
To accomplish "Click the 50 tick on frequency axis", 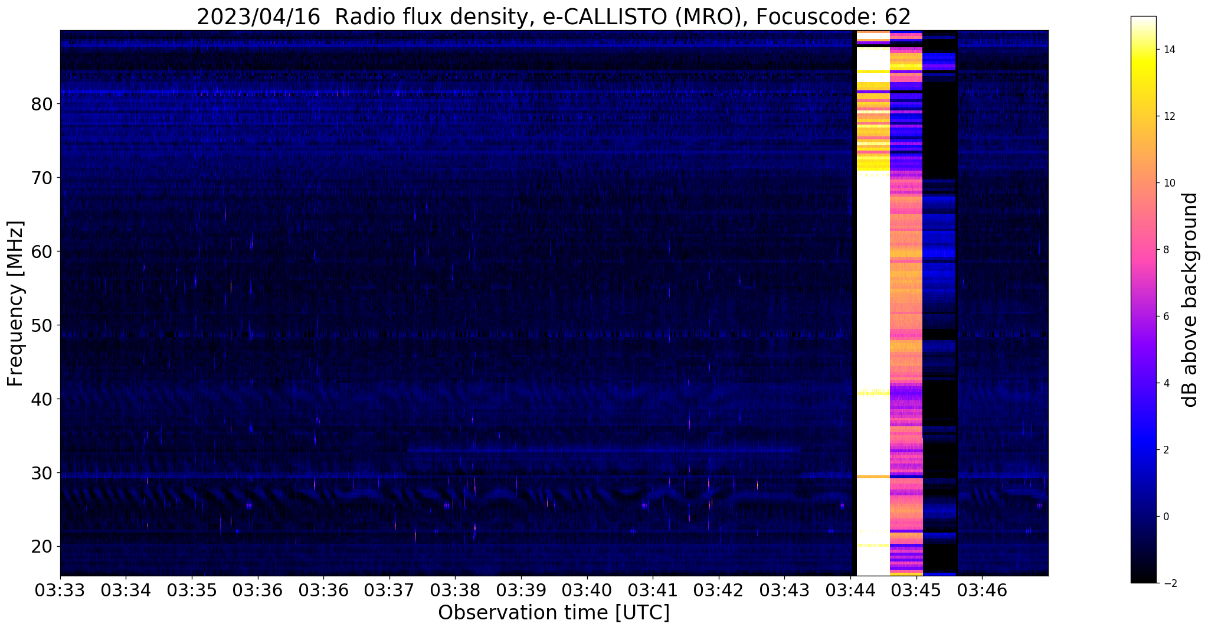I will pos(42,326).
